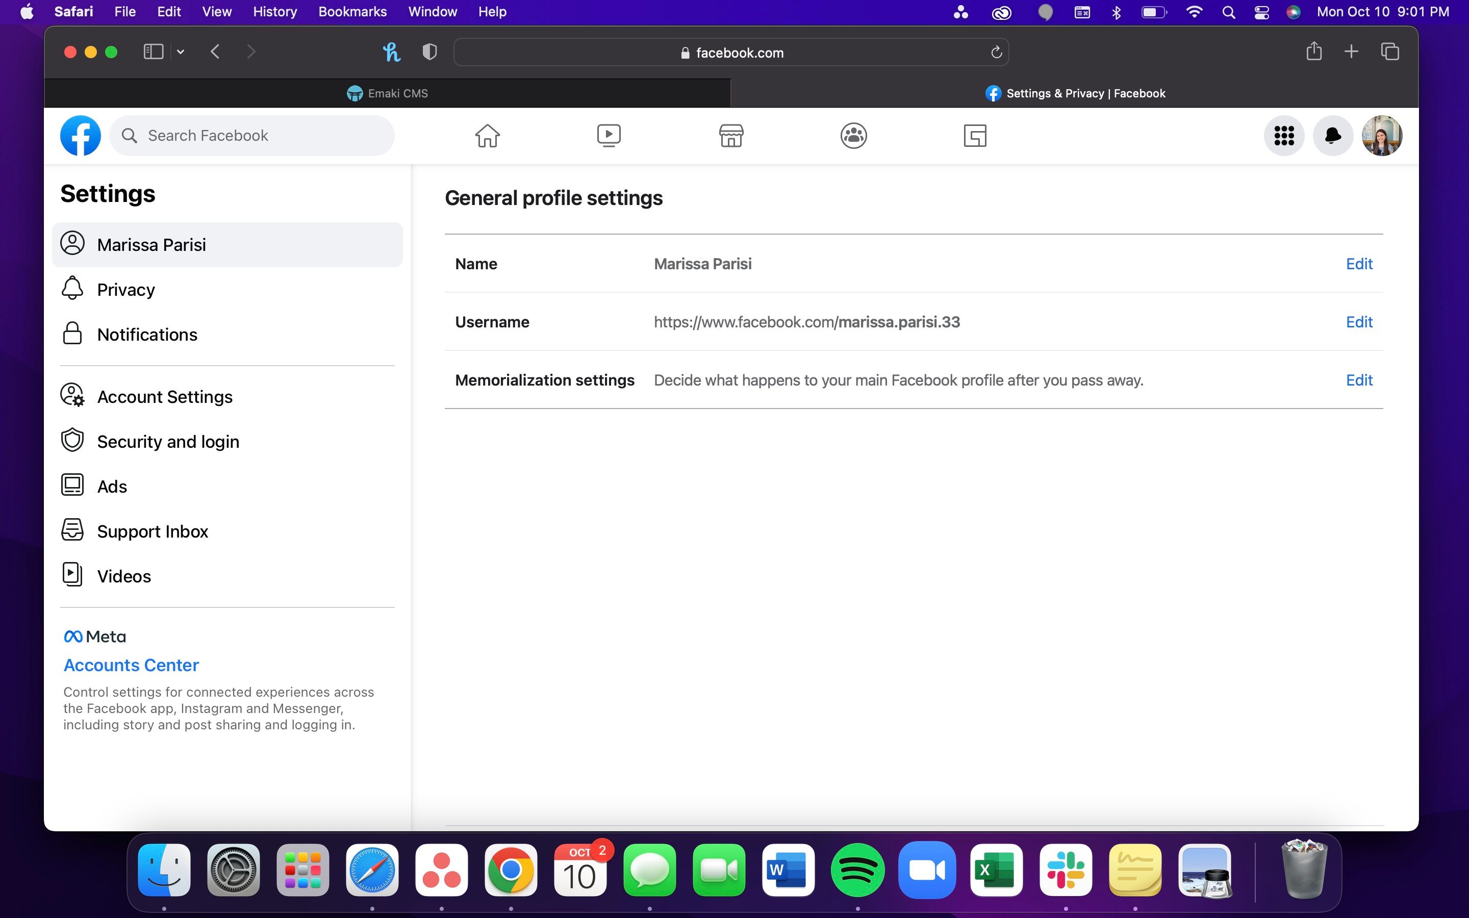Click the Ads sidebar item
Screen dimensions: 1469x918
[111, 487]
